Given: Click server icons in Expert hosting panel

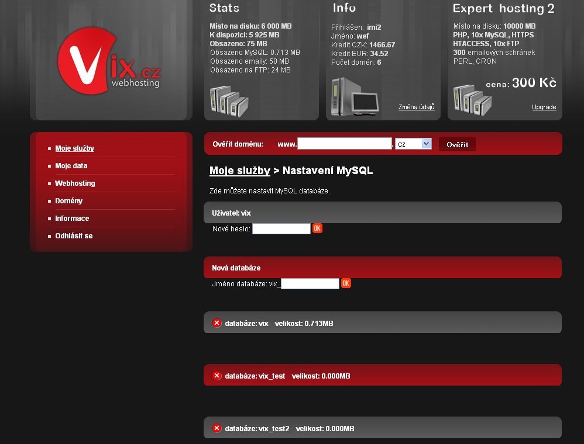Looking at the screenshot, I should pos(472,100).
